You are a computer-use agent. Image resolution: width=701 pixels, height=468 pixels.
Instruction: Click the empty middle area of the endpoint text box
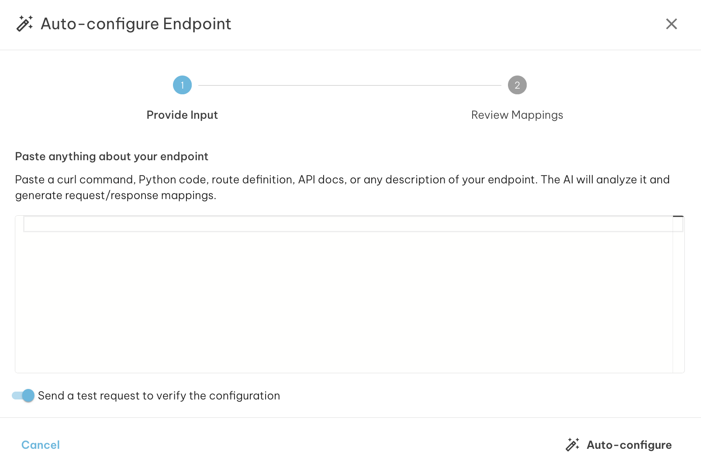pyautogui.click(x=344, y=301)
